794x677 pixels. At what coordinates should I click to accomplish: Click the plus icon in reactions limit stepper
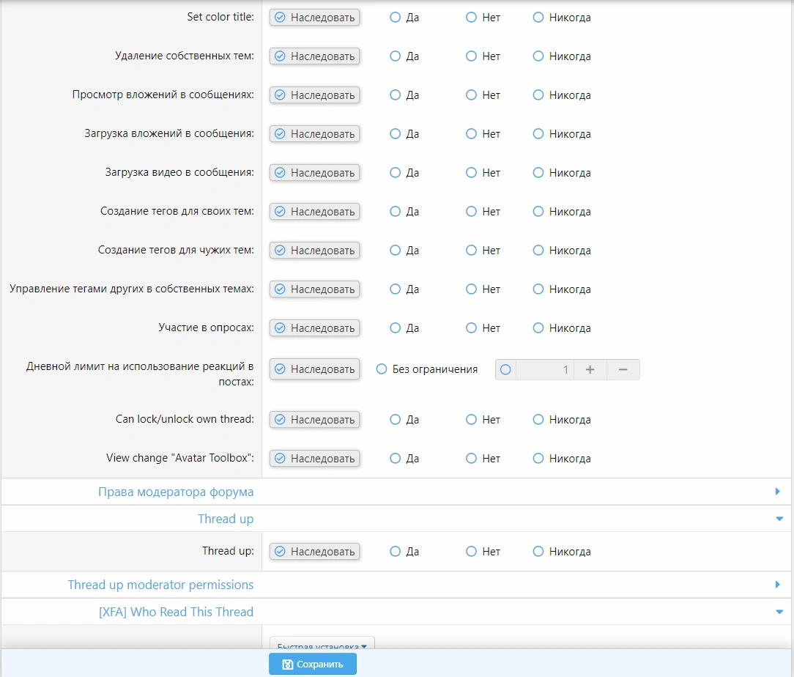(x=590, y=370)
